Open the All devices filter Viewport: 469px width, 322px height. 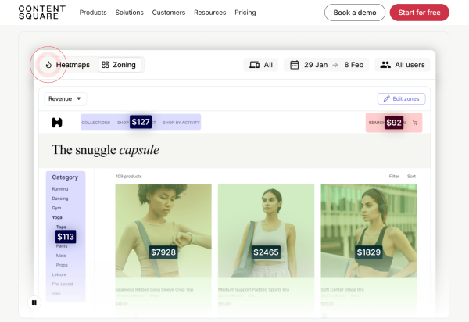[261, 65]
